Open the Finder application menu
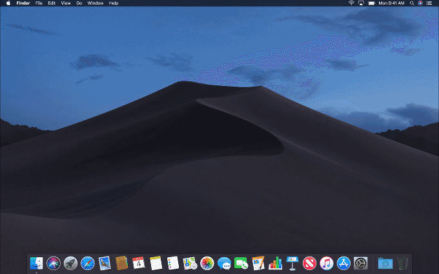439x274 pixels. [x=23, y=3]
